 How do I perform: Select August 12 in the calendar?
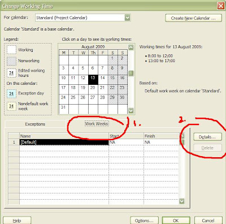[83, 80]
